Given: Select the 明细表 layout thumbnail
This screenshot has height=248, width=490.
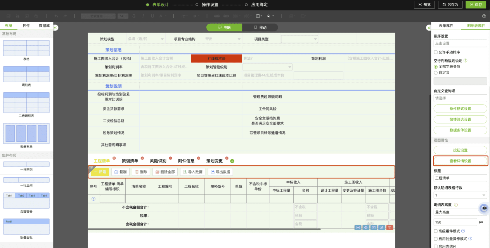Looking at the screenshot, I should (26, 75).
